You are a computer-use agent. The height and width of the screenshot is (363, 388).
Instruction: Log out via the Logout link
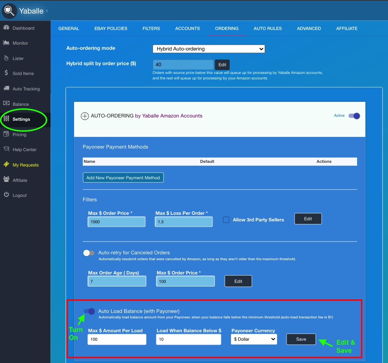(19, 195)
